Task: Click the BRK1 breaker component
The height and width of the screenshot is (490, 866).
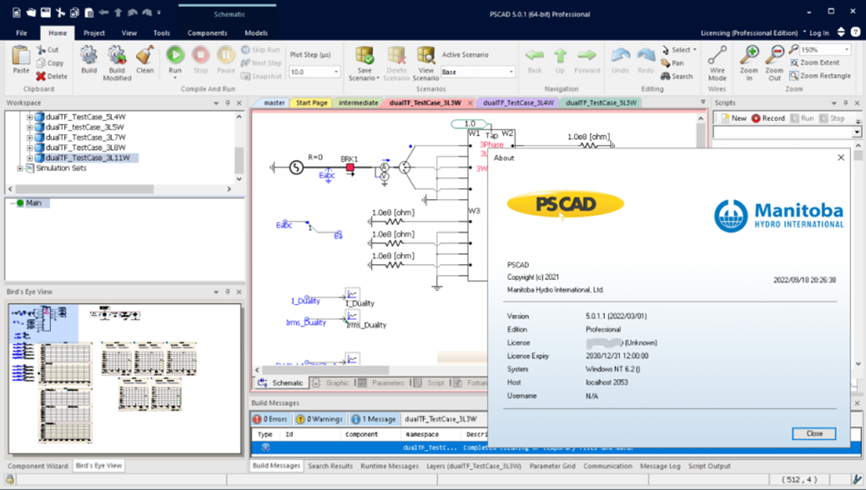Action: (x=350, y=168)
